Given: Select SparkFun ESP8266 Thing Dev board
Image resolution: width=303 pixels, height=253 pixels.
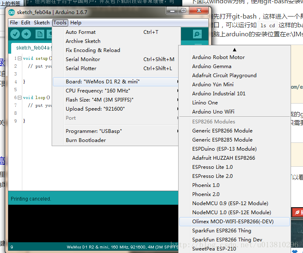Looking at the screenshot, I should (x=234, y=240).
